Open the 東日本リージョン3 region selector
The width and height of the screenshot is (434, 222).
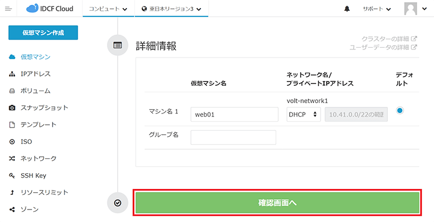(x=171, y=9)
